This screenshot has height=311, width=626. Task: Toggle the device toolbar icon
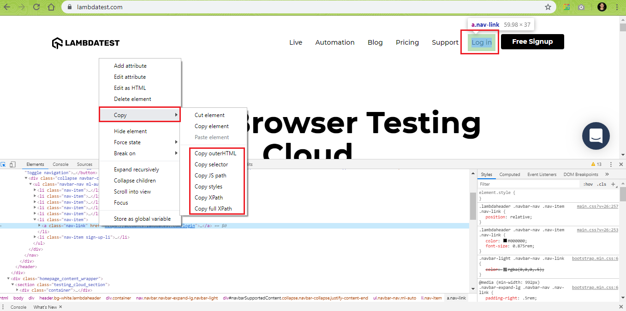click(x=12, y=164)
